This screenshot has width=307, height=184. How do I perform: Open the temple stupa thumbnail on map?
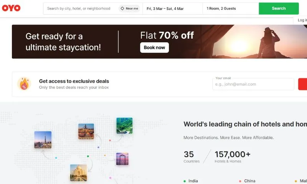tap(86, 131)
